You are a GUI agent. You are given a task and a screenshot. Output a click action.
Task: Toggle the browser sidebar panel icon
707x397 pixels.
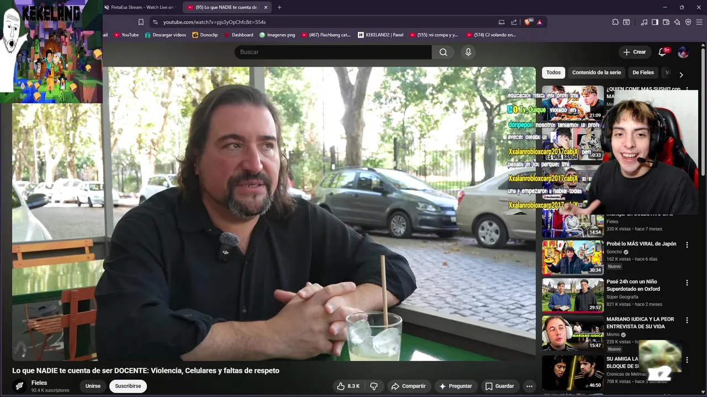coord(655,22)
